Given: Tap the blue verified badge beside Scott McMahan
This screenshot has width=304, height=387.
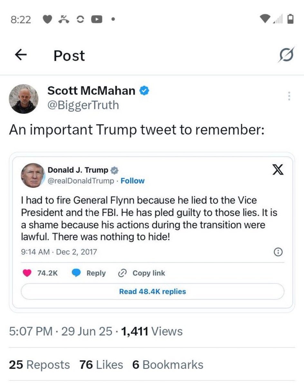Looking at the screenshot, I should tap(144, 91).
